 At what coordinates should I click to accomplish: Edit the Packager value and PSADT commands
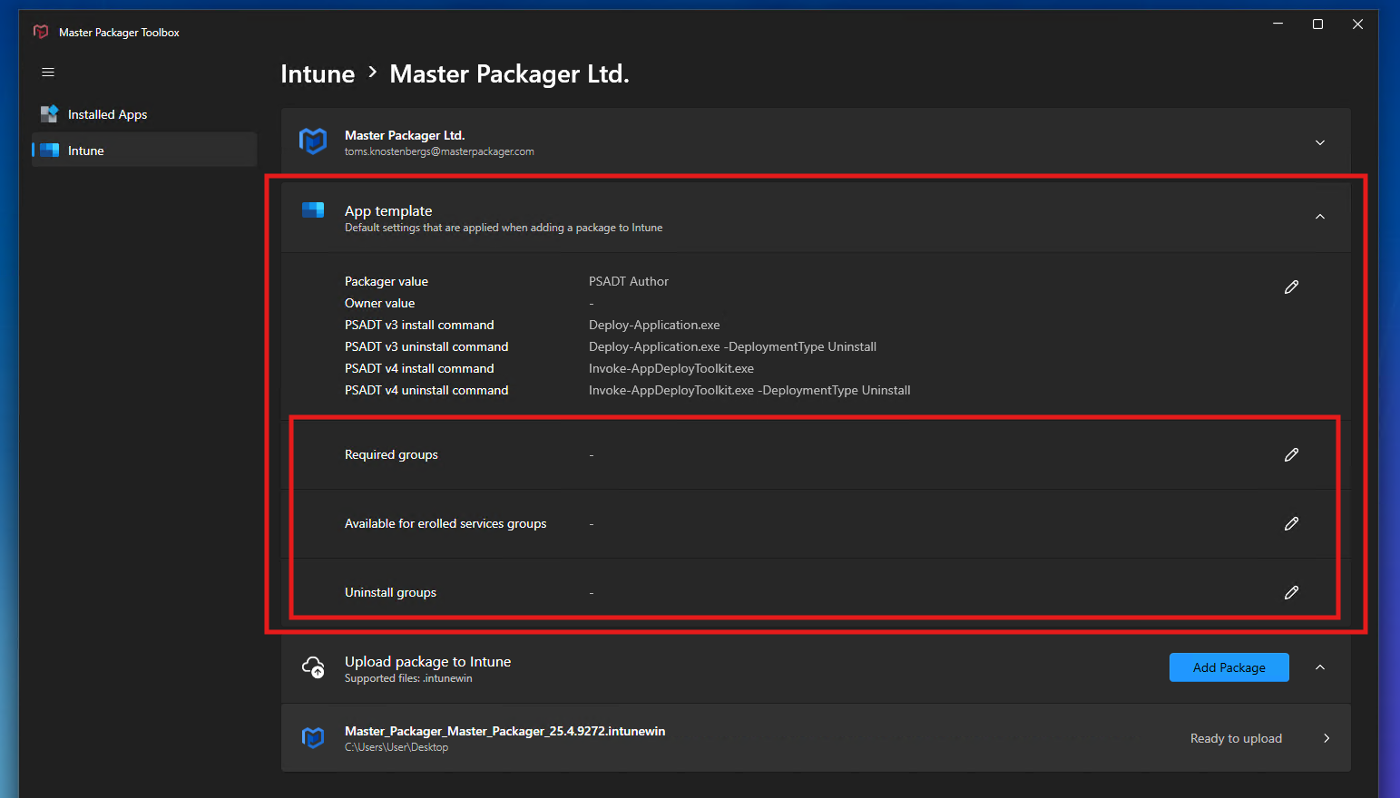(1291, 287)
